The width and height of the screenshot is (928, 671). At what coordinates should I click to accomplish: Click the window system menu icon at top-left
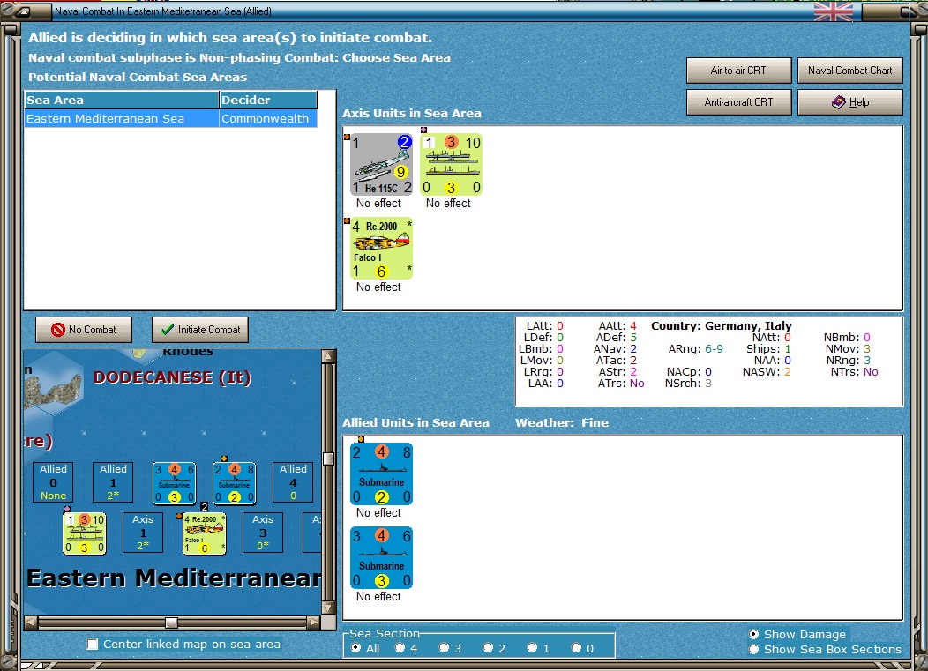tap(22, 11)
